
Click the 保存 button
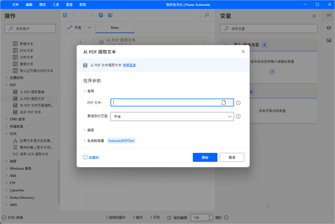pos(205,157)
